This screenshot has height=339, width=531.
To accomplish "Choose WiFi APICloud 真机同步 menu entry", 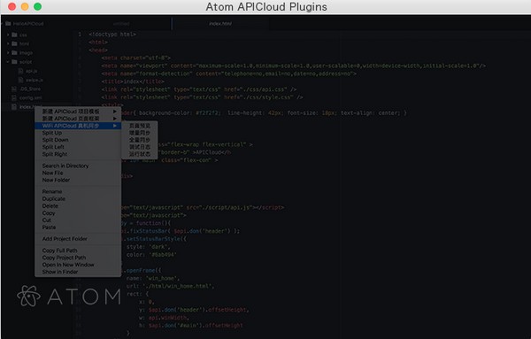I will pyautogui.click(x=78, y=126).
